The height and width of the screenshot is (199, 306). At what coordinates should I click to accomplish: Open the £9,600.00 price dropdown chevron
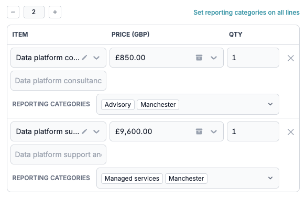point(214,132)
